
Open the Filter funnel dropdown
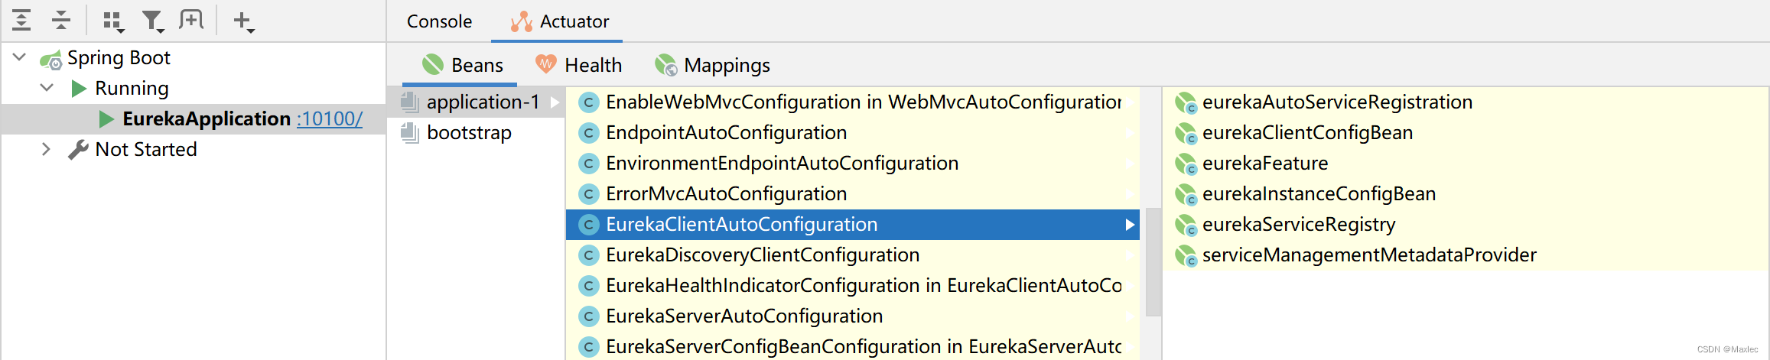(153, 21)
